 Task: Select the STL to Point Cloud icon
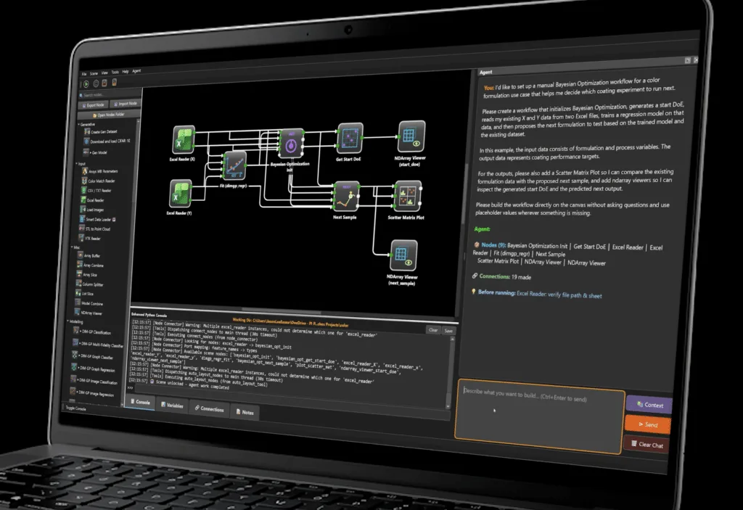click(82, 229)
